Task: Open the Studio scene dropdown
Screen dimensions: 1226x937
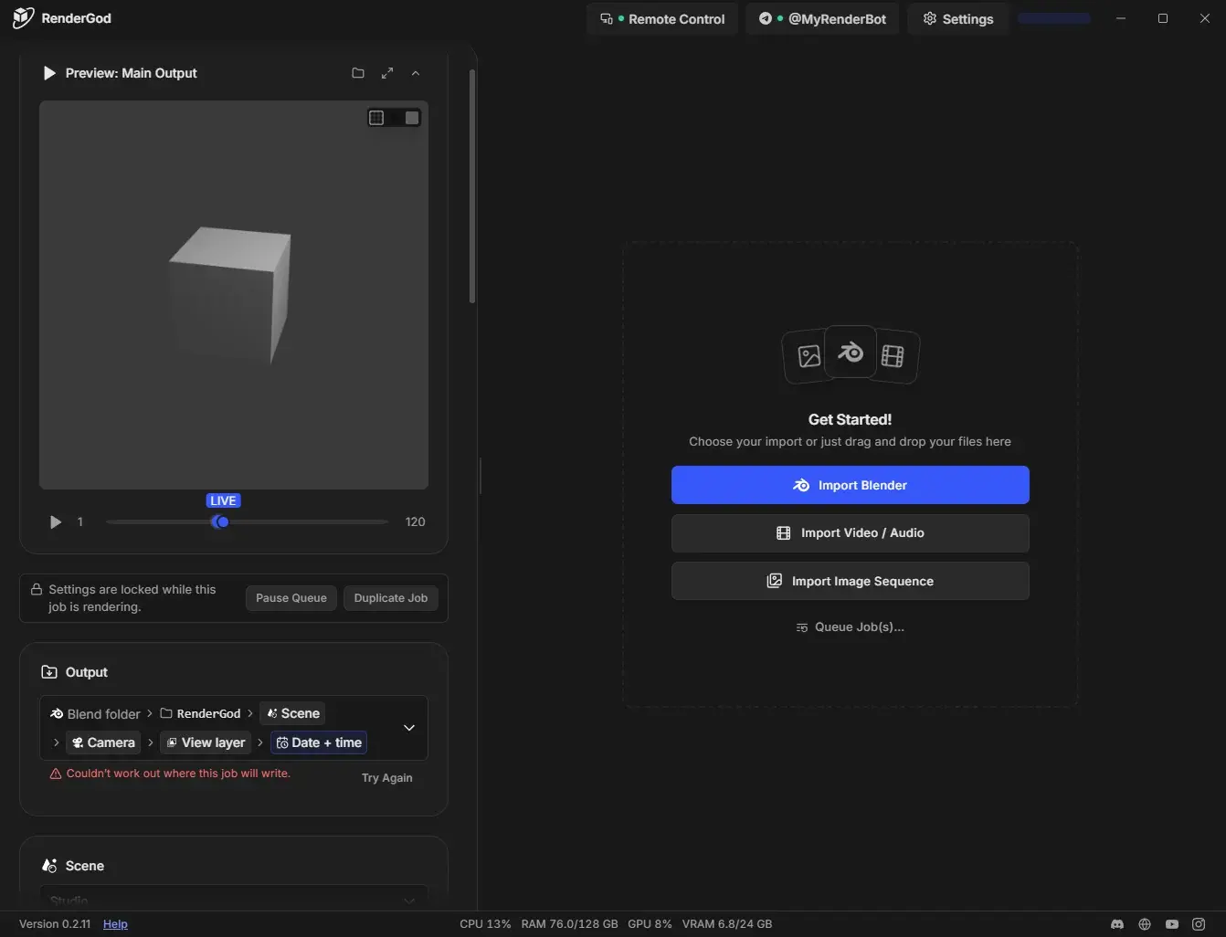Action: pyautogui.click(x=234, y=900)
